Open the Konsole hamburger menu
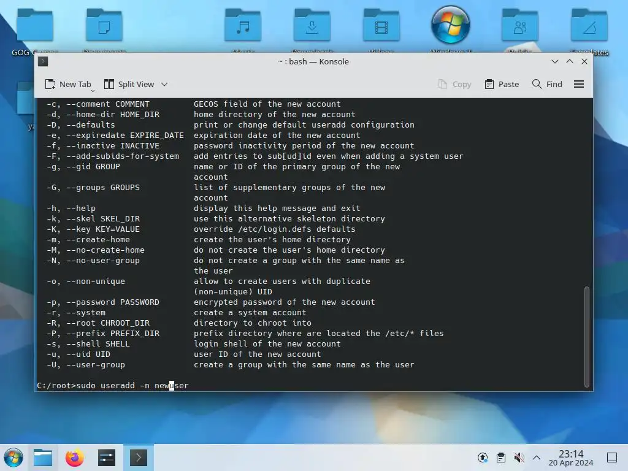This screenshot has width=628, height=471. pos(579,84)
